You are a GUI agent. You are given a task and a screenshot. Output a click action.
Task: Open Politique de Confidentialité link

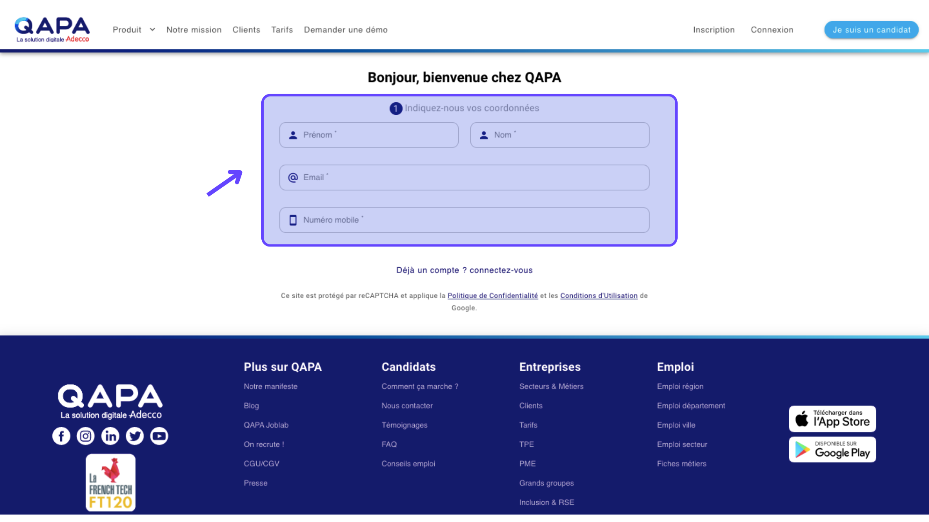point(492,296)
